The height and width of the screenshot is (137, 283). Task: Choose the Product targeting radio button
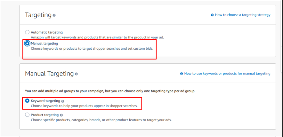pos(27,115)
